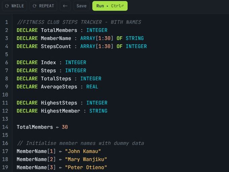Click HighestSteps variable declaration

(59, 103)
